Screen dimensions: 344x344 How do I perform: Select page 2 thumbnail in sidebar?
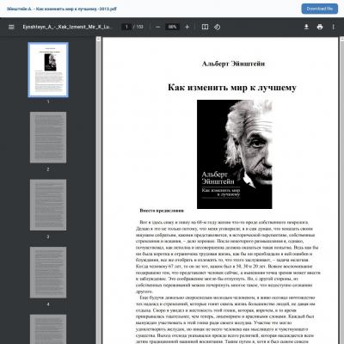point(48,138)
